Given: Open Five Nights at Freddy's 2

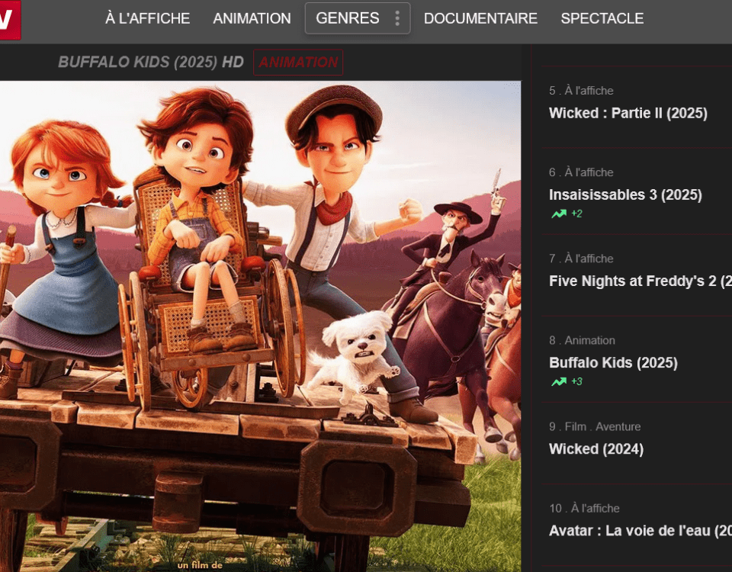Looking at the screenshot, I should pos(640,281).
